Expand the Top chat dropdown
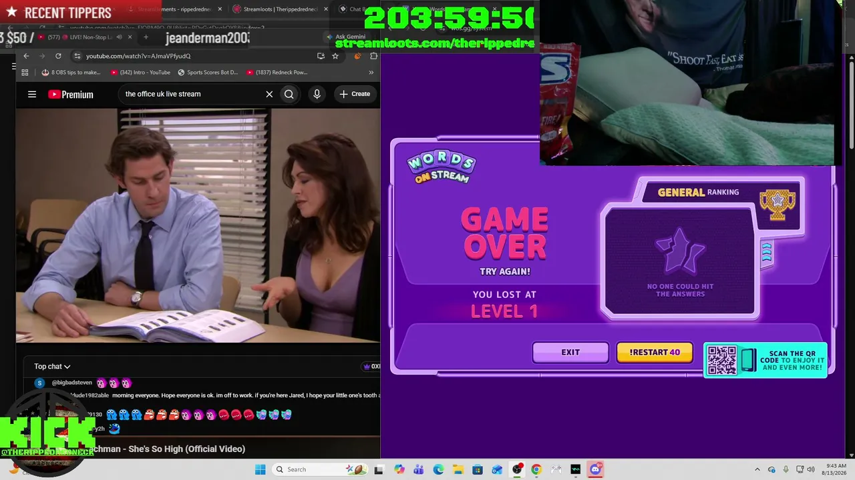Screen dimensions: 855x480 tap(52, 366)
